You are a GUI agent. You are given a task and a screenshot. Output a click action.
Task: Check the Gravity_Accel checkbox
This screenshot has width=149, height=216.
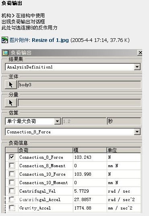tap(12, 208)
